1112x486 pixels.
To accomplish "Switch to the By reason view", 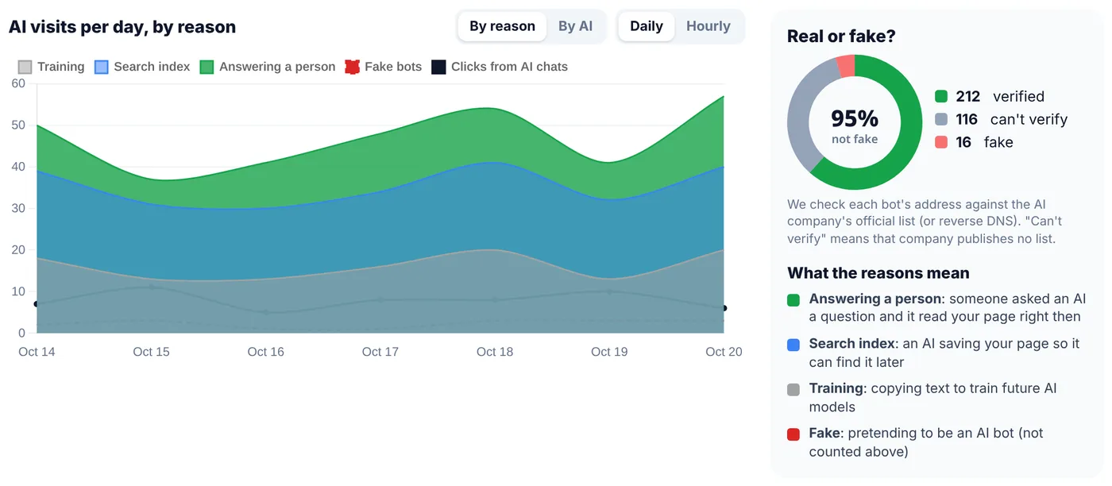I will (502, 26).
